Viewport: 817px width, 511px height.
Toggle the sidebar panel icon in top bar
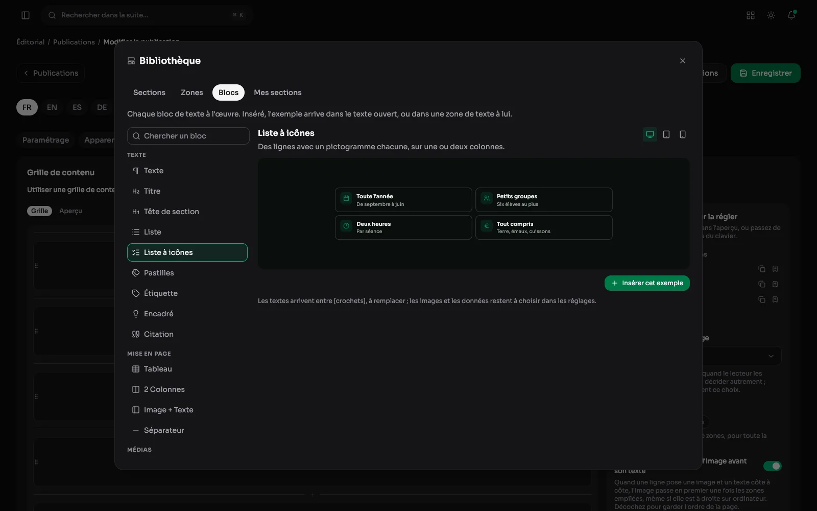coord(26,15)
